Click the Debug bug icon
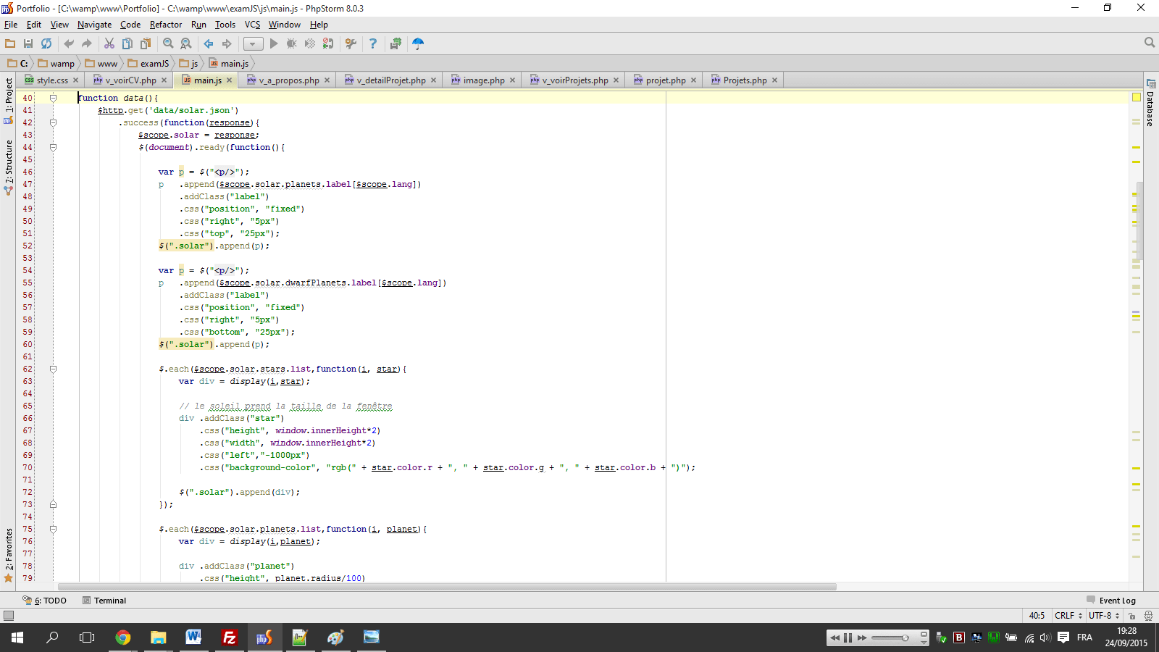The width and height of the screenshot is (1159, 652). [292, 43]
